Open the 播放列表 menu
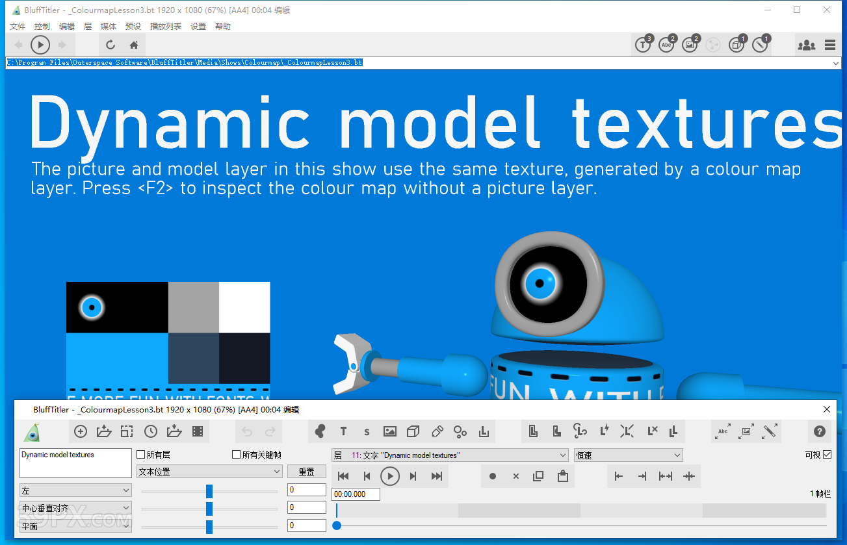847x545 pixels. click(x=166, y=27)
